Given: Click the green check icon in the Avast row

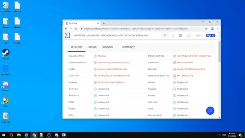Looking at the screenshot, I should 175,109.
